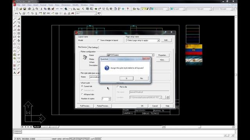
Task: Click the Full Preview button
Action: (x=85, y=106)
